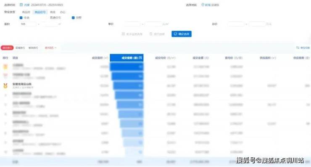311x167 pixels.
Task: Click the area minimum field showing 165
Action: coord(28,24)
